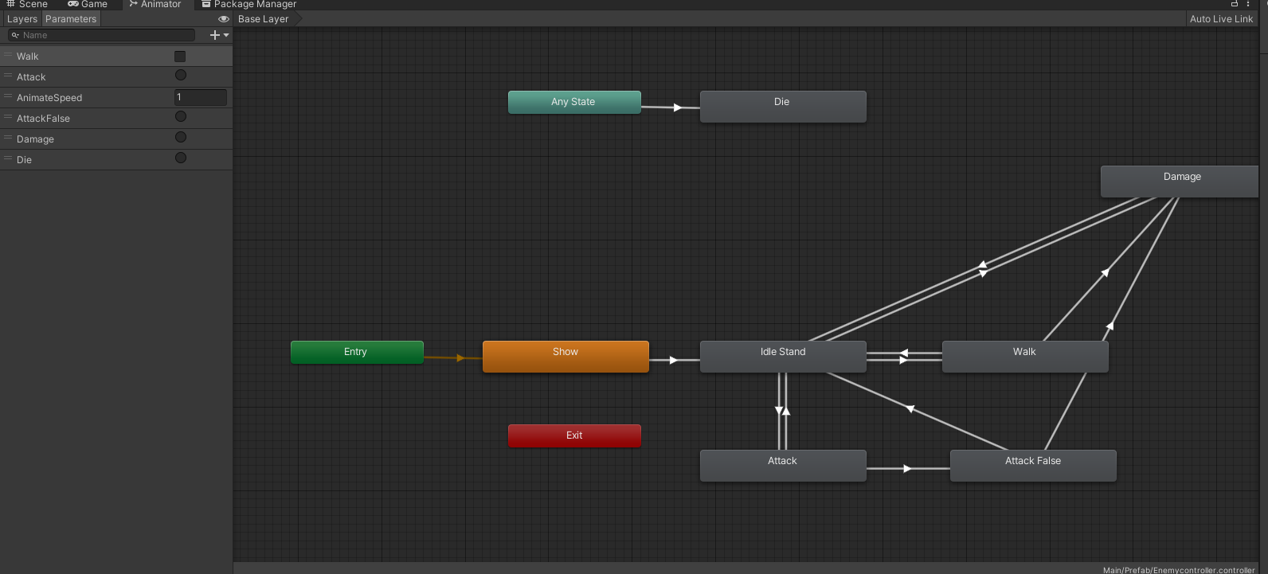Select the Attack parameter name
The height and width of the screenshot is (574, 1268).
[31, 77]
